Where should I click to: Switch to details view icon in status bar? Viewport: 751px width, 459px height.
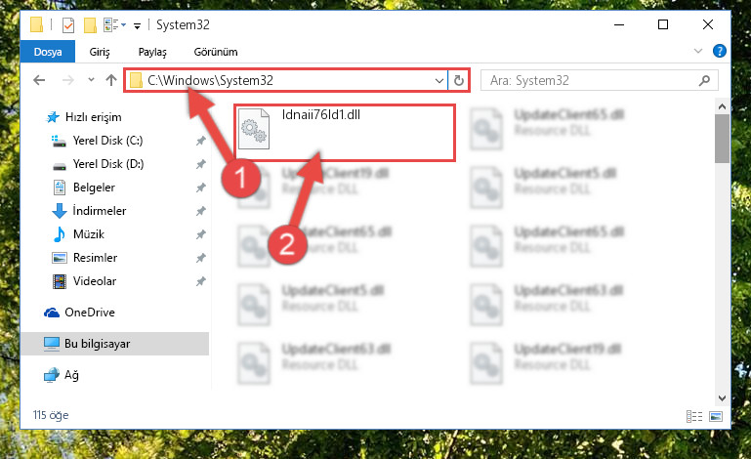(694, 416)
